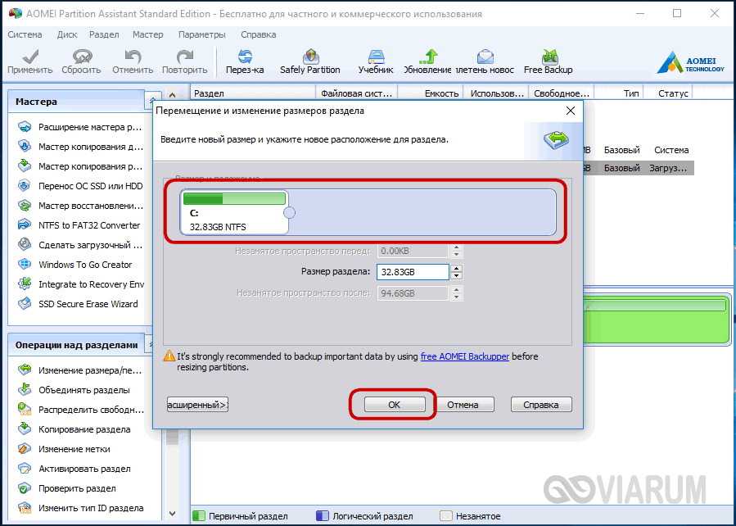Open the Диск menu
Image resolution: width=736 pixels, height=526 pixels.
(67, 35)
